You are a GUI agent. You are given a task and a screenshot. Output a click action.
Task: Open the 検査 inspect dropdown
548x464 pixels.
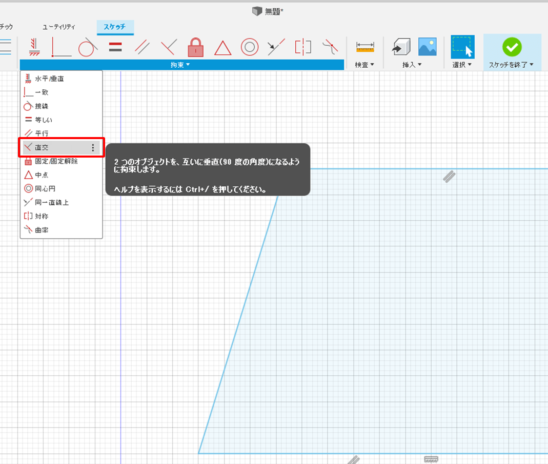click(364, 65)
